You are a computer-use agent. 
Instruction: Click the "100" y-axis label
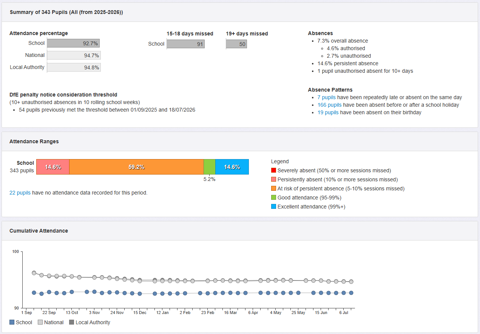pyautogui.click(x=15, y=251)
